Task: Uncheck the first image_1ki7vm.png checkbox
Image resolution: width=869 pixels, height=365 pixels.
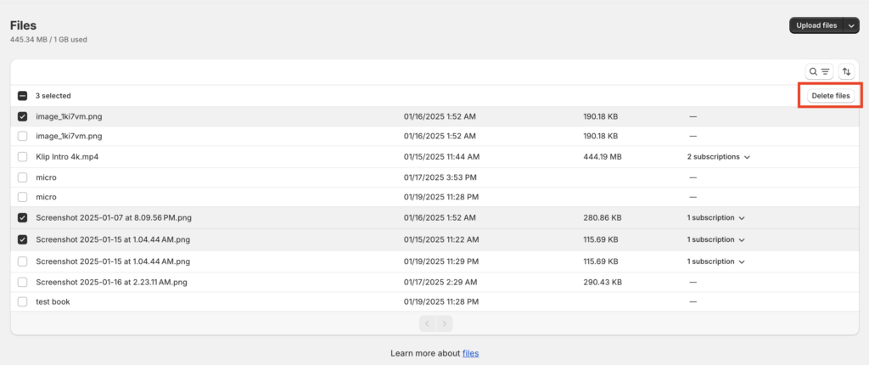Action: coord(23,117)
